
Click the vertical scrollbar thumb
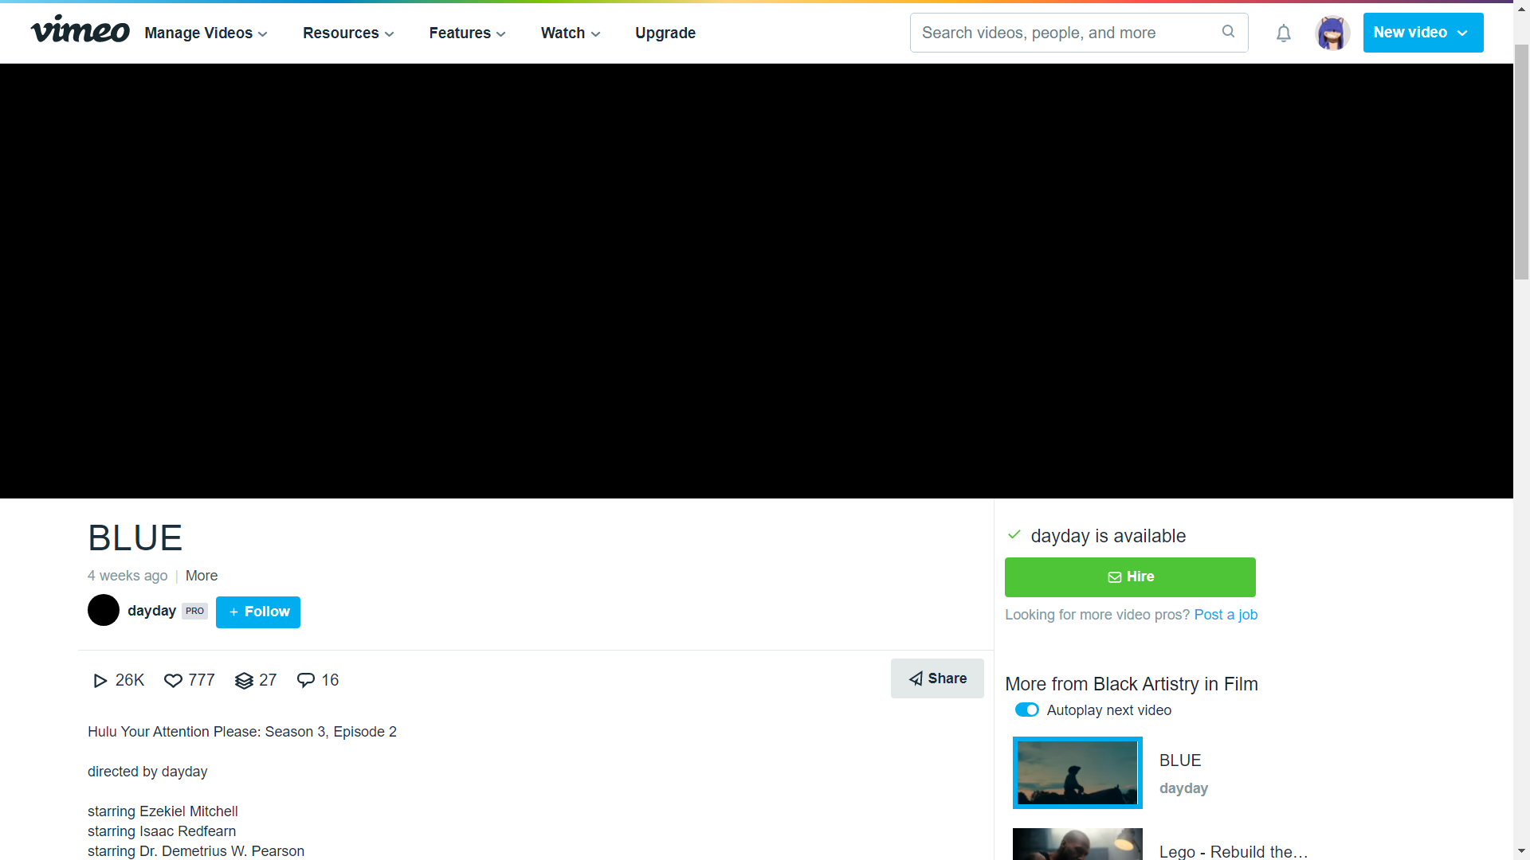click(1521, 162)
